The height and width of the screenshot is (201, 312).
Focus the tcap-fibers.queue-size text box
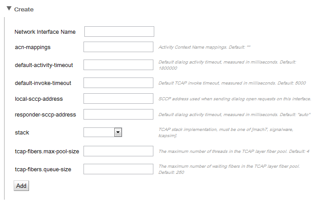(118, 169)
